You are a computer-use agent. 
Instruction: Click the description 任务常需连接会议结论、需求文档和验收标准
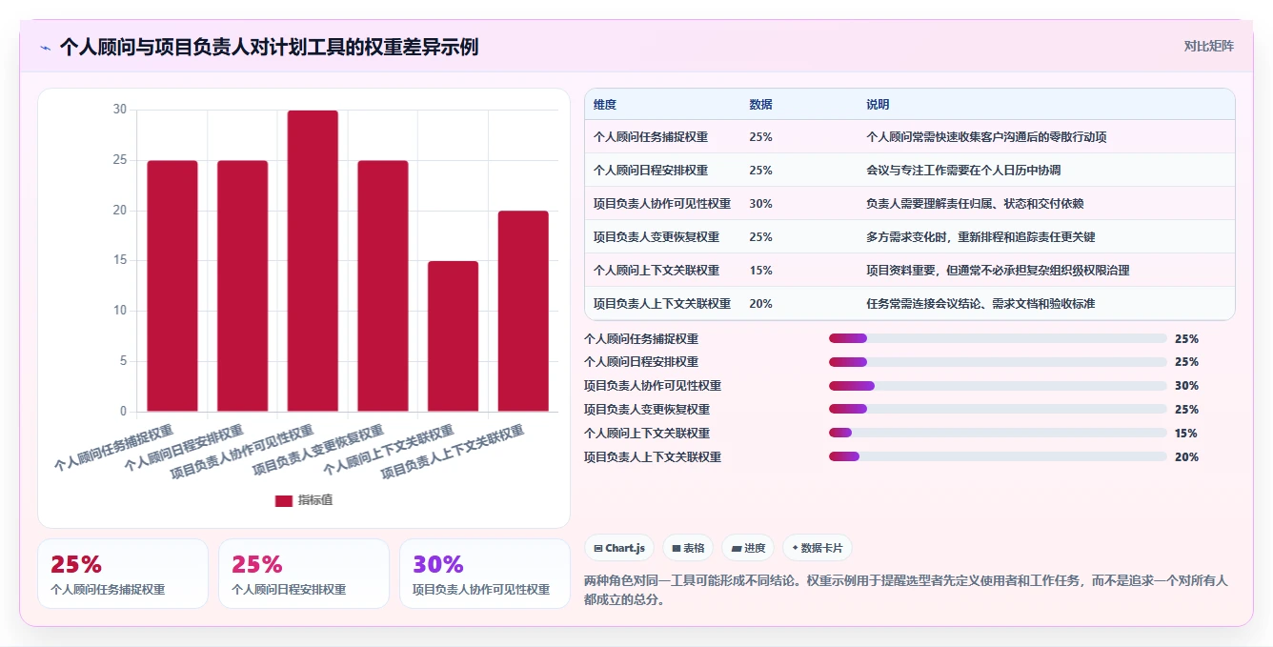(x=980, y=304)
